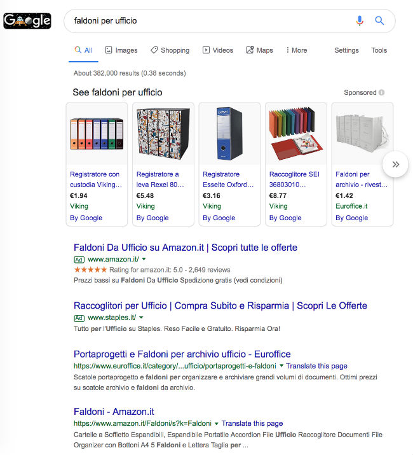Screen dimensions: 413x455
Task: Translate the Faldoni Amazon.it page
Action: click(x=252, y=423)
